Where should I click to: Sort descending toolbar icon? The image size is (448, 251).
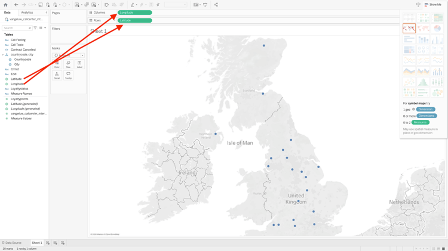click(122, 5)
